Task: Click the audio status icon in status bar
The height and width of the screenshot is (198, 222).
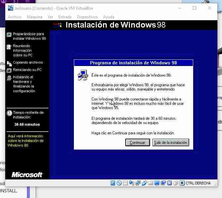Action: click(x=132, y=183)
